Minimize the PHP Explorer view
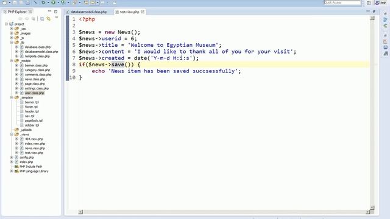This screenshot has height=219, width=390. [x=49, y=11]
